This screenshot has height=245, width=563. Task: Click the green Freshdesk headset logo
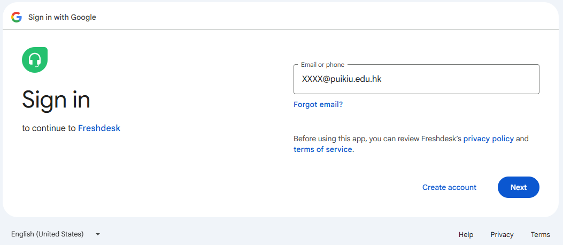pos(35,59)
